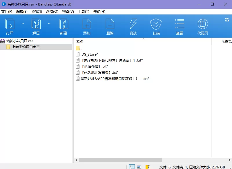Expand the dropdown arrow next to 解压
Image resolution: width=232 pixels, height=169 pixels.
coord(49,24)
